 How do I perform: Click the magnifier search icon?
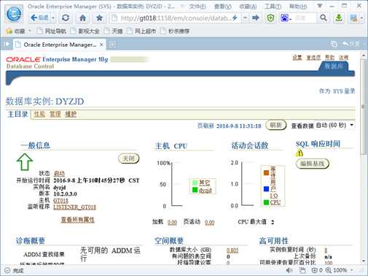point(324,18)
